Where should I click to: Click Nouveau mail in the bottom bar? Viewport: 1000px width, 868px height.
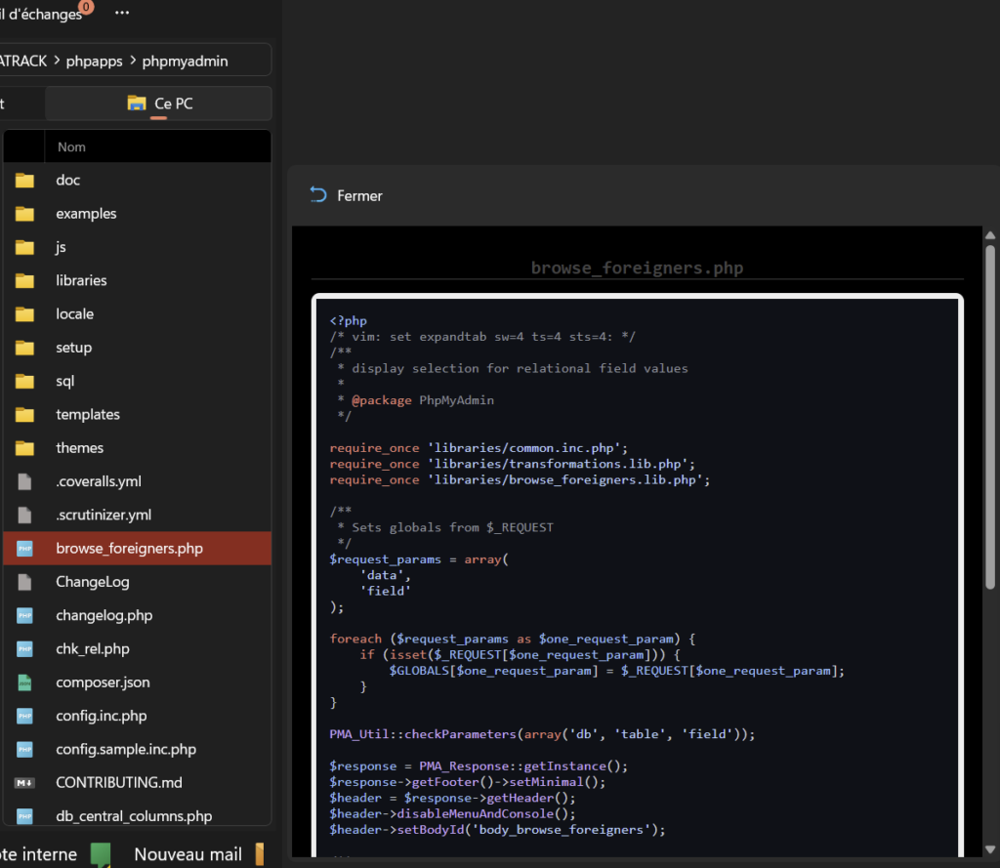point(187,854)
